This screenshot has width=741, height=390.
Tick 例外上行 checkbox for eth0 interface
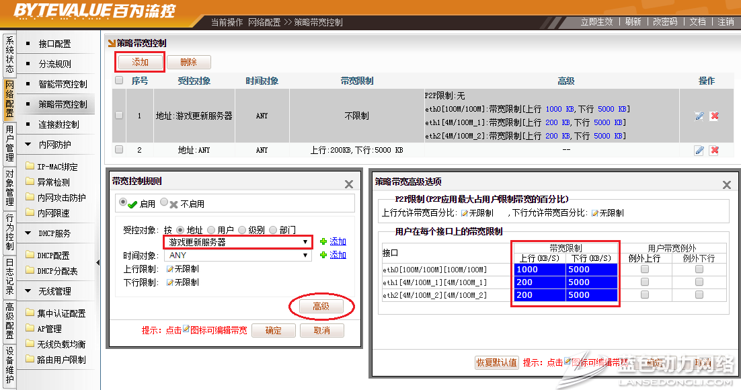coord(645,269)
